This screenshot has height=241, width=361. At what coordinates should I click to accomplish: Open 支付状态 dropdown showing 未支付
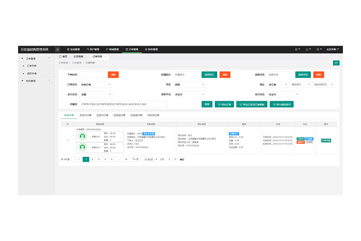(x=283, y=94)
